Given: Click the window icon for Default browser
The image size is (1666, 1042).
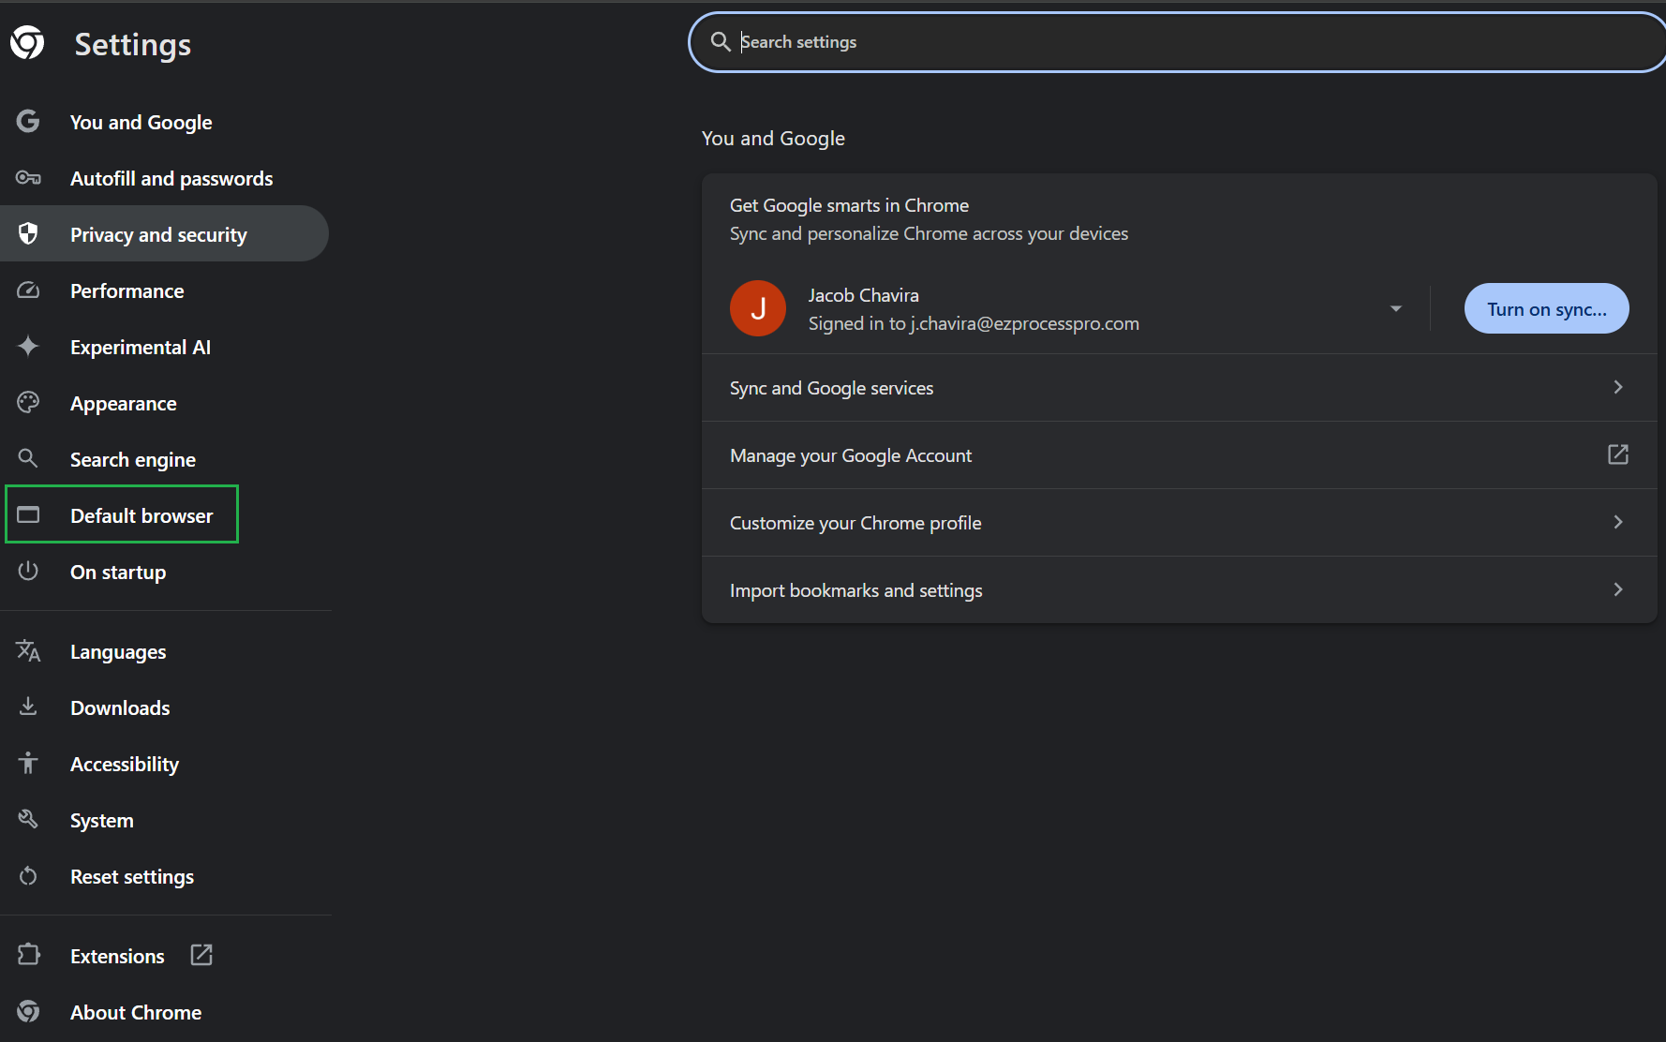Looking at the screenshot, I should click(28, 514).
